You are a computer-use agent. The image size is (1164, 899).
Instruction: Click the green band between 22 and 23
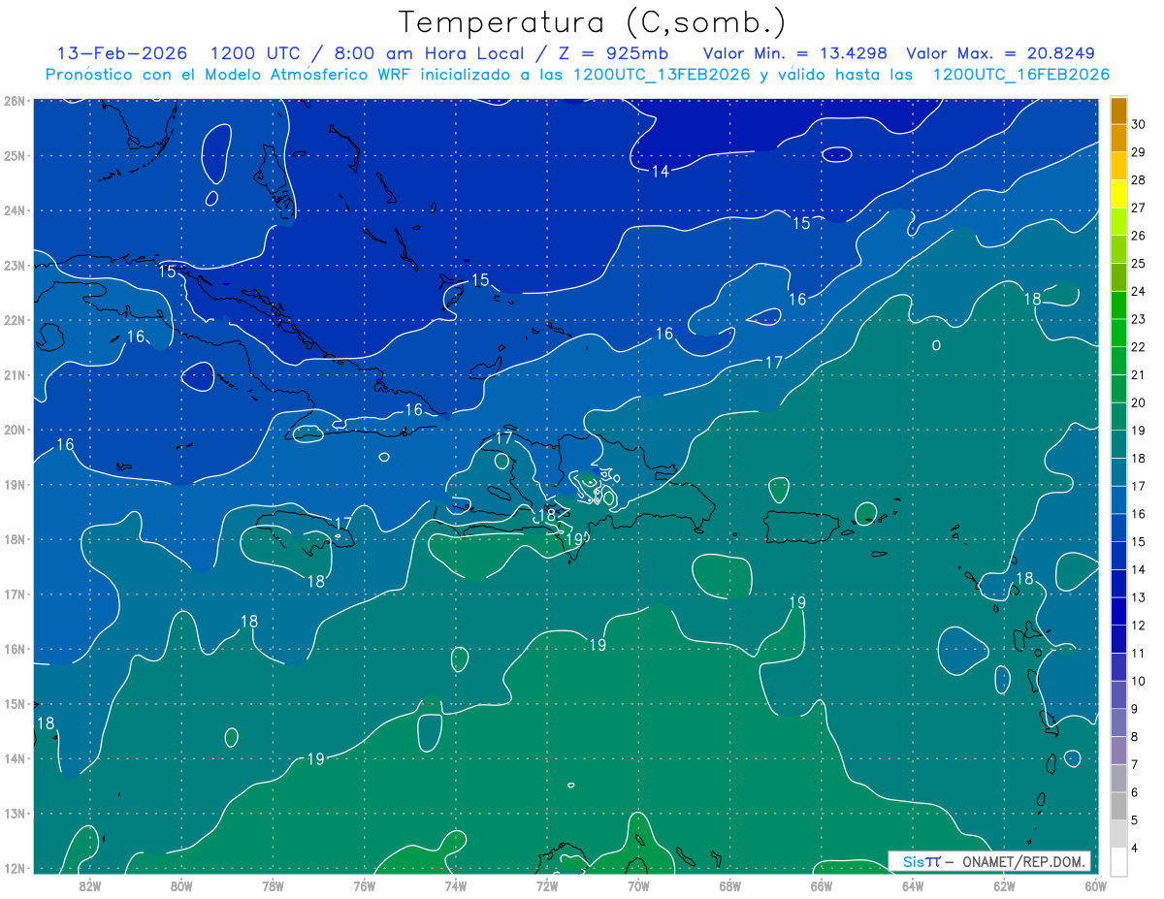[x=1118, y=333]
